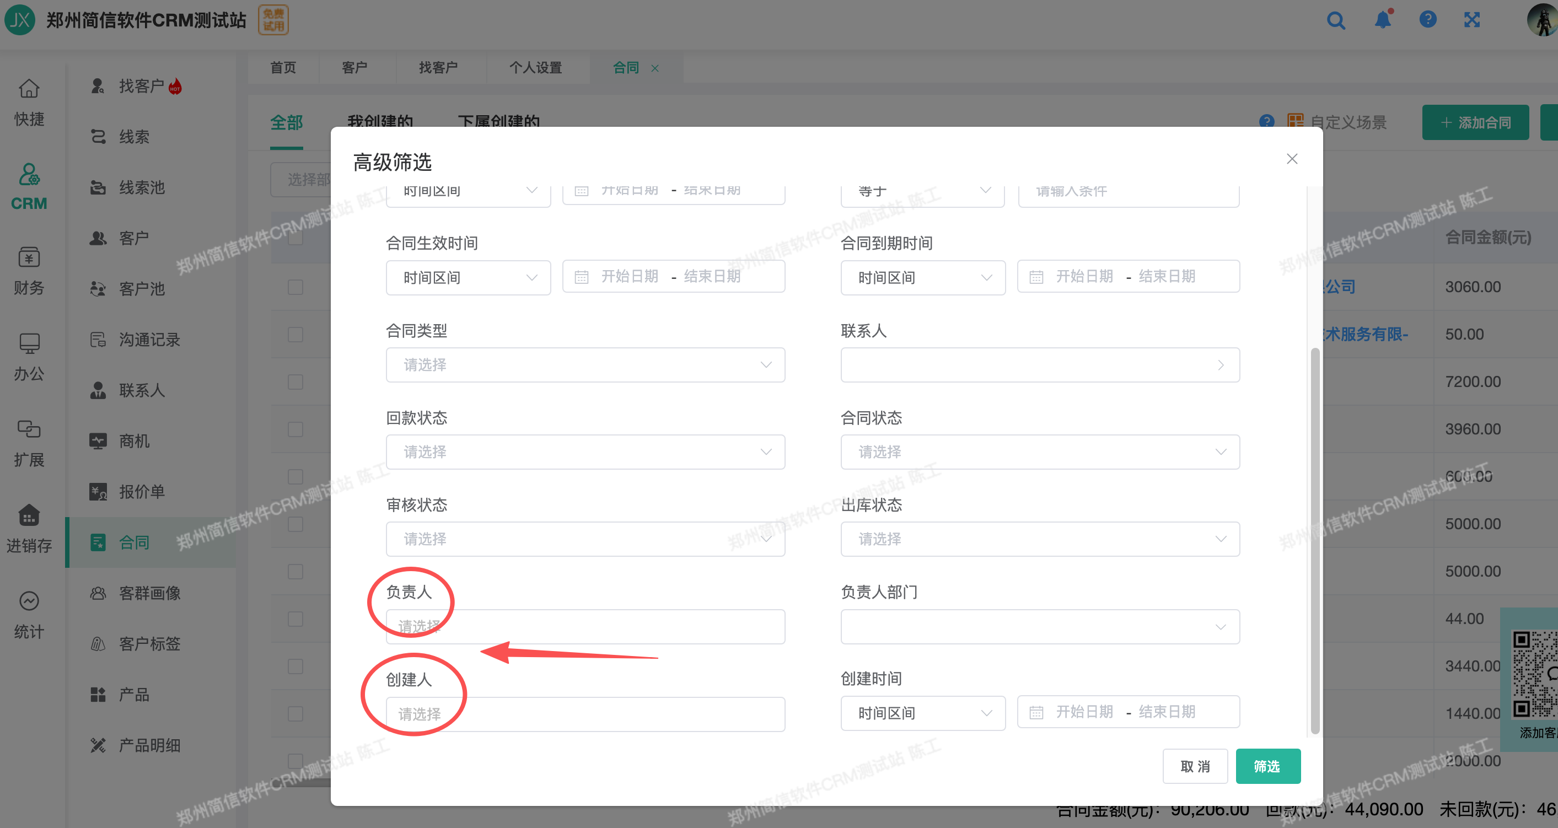
Task: Click the 创建时间 date range field
Action: tap(1129, 712)
